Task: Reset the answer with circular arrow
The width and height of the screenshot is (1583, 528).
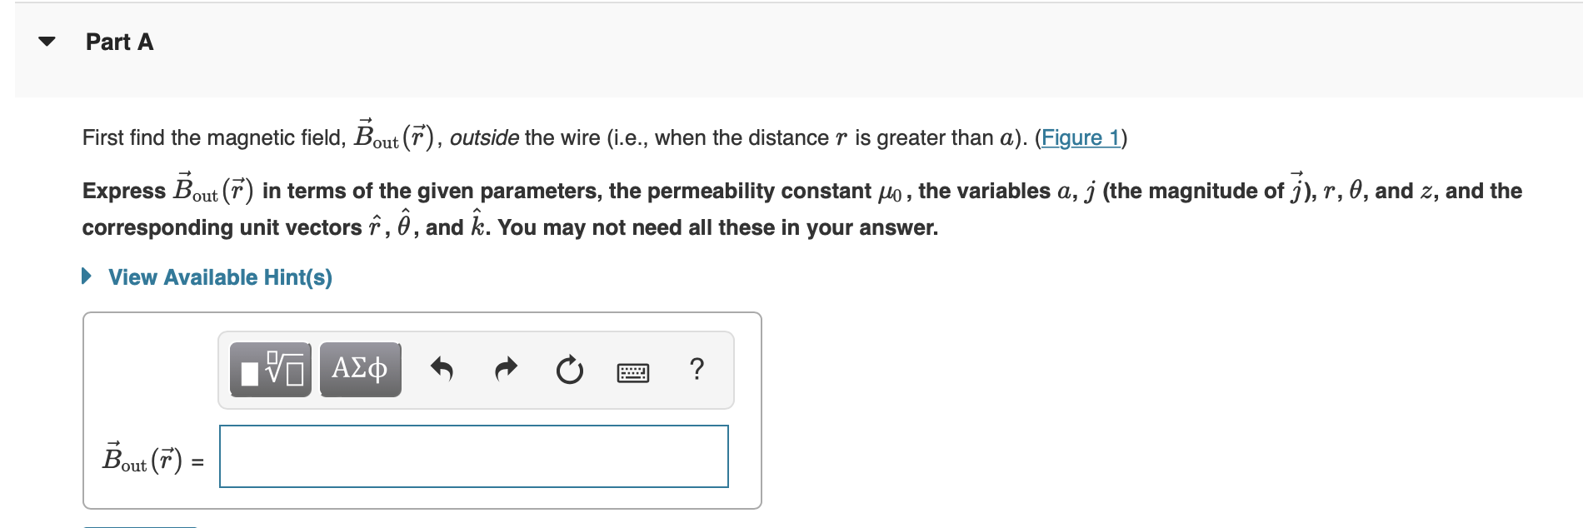Action: (567, 369)
